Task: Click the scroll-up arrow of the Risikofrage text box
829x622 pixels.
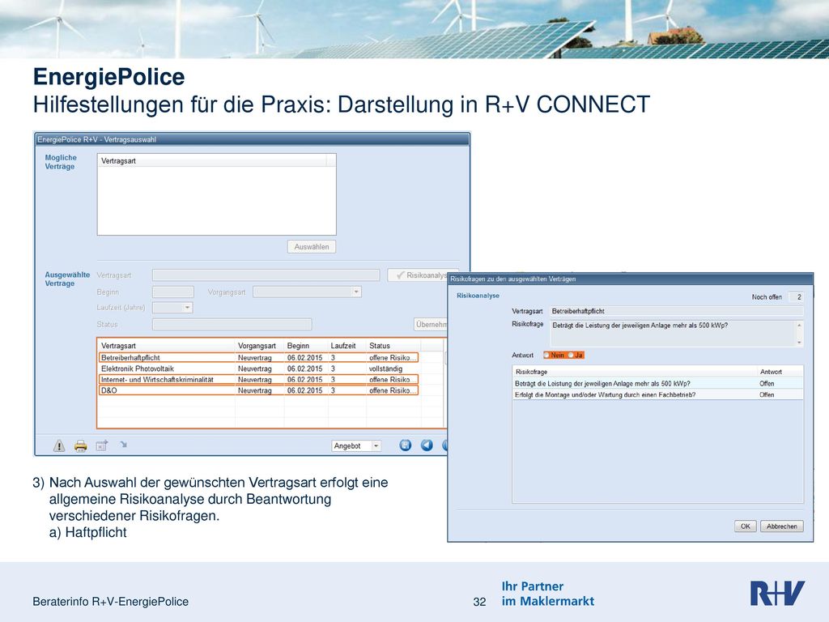Action: click(x=799, y=326)
